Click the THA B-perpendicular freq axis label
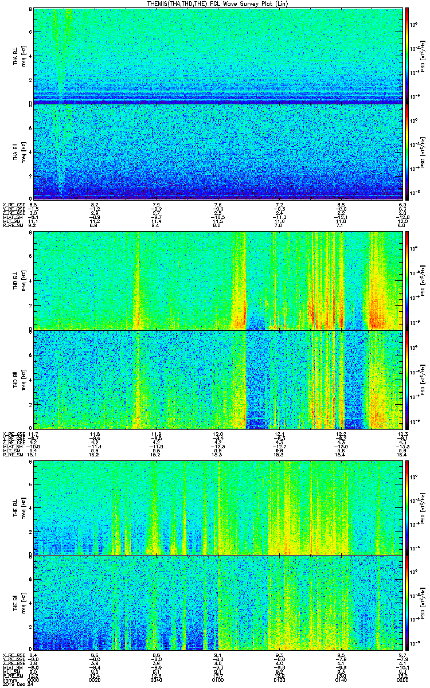Image resolution: width=430 pixels, height=688 pixels. click(24, 56)
